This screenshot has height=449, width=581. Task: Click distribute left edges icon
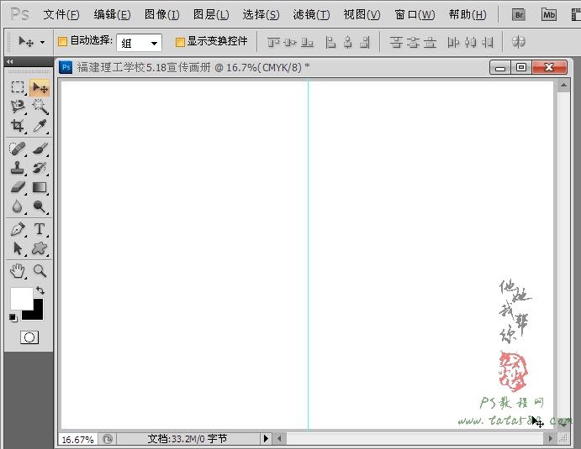453,42
